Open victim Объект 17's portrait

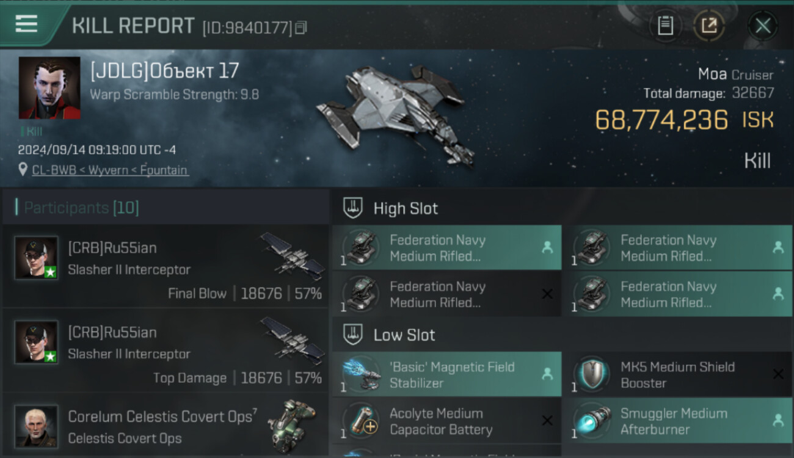[49, 88]
